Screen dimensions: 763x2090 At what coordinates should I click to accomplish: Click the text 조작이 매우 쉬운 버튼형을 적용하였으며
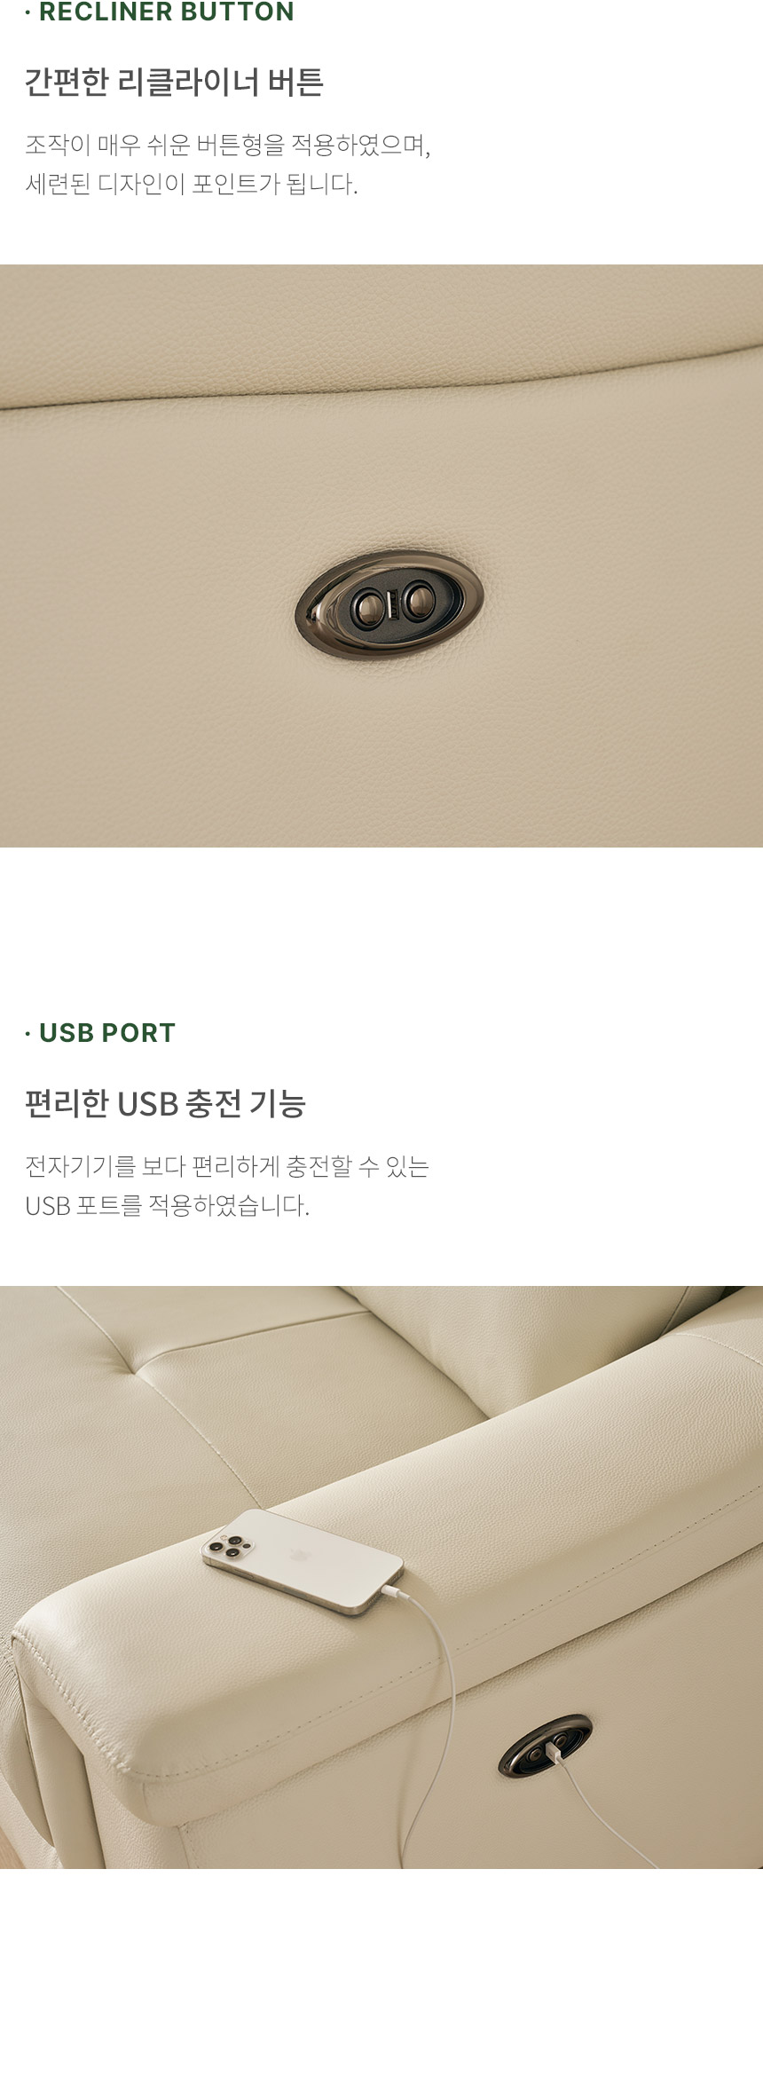pyautogui.click(x=227, y=145)
